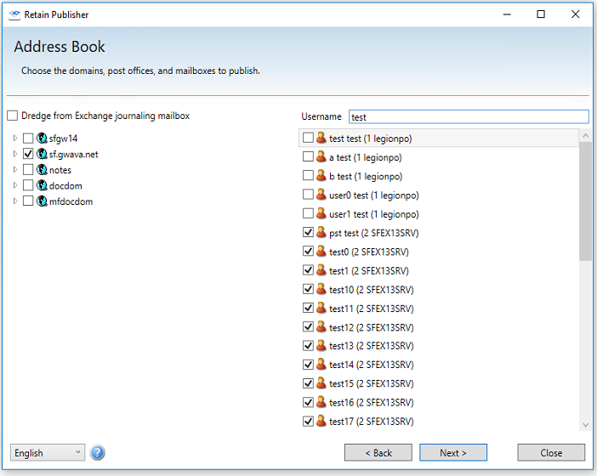Viewport: 597px width, 476px height.
Task: Click the user icon beside pst test
Action: tap(321, 233)
